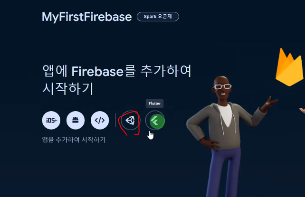The image size is (305, 197).
Task: Add an iOS+ app to the project
Action: tap(51, 121)
